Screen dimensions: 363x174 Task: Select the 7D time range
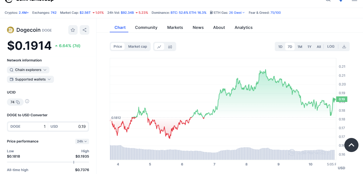(290, 47)
